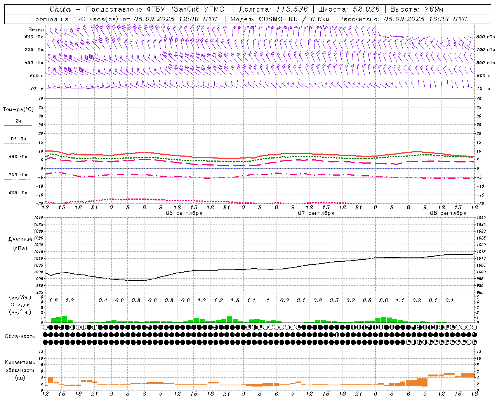Click the "Ветер" wind panel label
Viewport: 497px width, 397px height.
pos(36,29)
